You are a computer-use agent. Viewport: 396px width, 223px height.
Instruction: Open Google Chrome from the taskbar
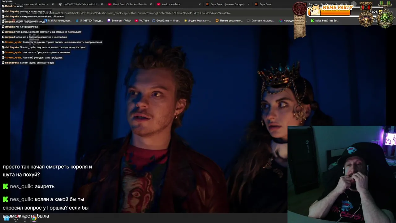pos(34,218)
